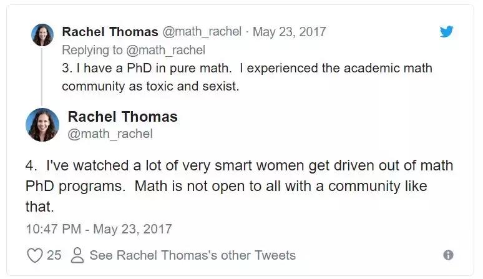Like the tweet with the heart icon
The width and height of the screenshot is (483, 279).
click(35, 255)
